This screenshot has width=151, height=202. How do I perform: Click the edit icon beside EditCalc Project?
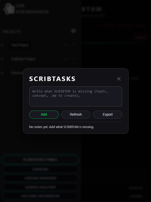point(66,59)
